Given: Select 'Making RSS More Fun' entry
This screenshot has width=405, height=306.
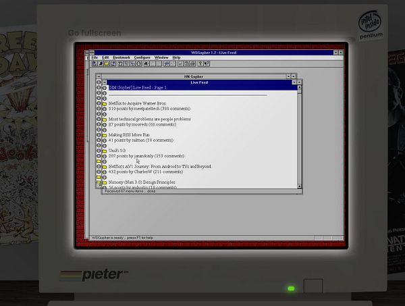Looking at the screenshot, I should [129, 135].
